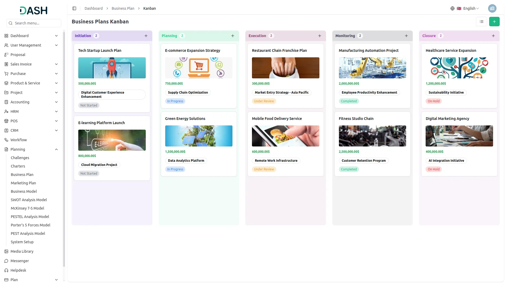Viewport: 506px width, 284px height.
Task: Switch to list view icon
Action: pos(481,22)
